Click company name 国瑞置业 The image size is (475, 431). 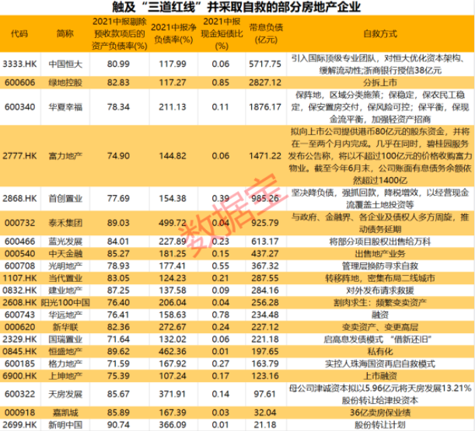coord(65,339)
